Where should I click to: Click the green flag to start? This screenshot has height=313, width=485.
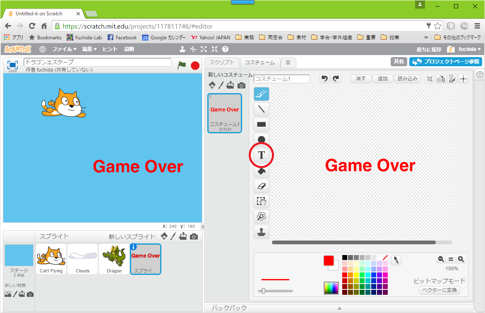[x=182, y=65]
